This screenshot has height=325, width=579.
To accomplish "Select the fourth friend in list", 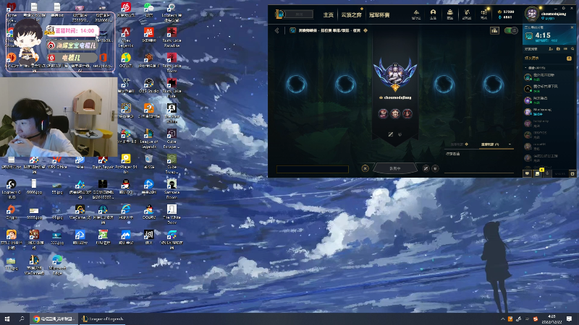I will point(549,111).
